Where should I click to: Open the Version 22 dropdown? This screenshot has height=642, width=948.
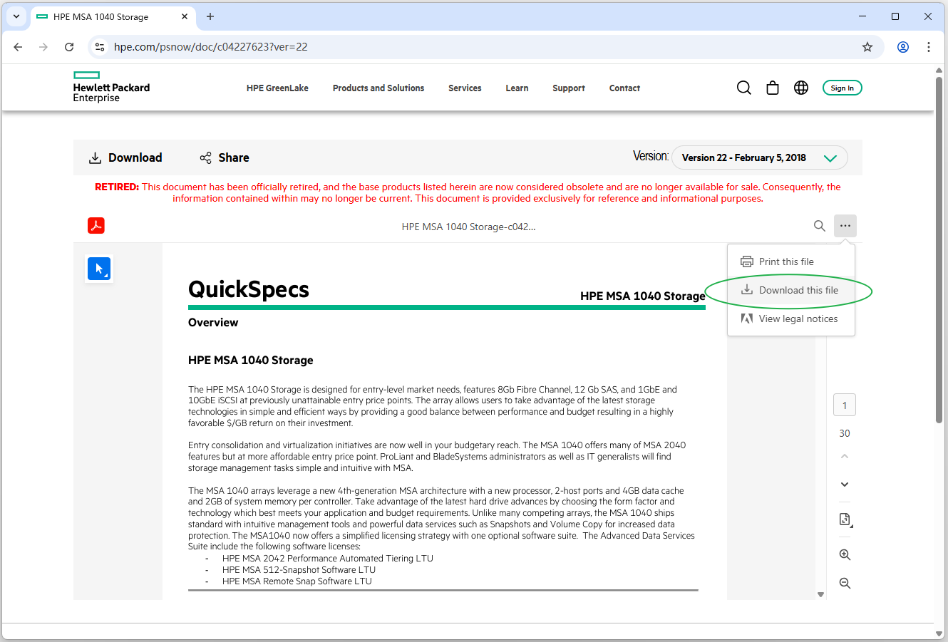760,157
